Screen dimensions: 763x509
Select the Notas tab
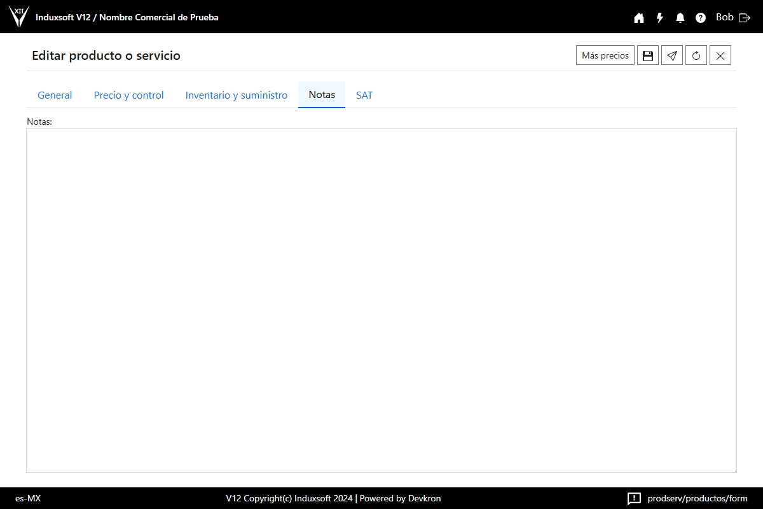[322, 95]
